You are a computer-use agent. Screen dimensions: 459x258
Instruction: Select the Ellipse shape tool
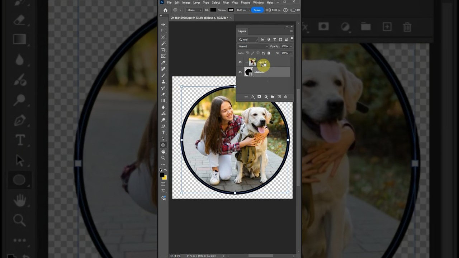pyautogui.click(x=163, y=145)
